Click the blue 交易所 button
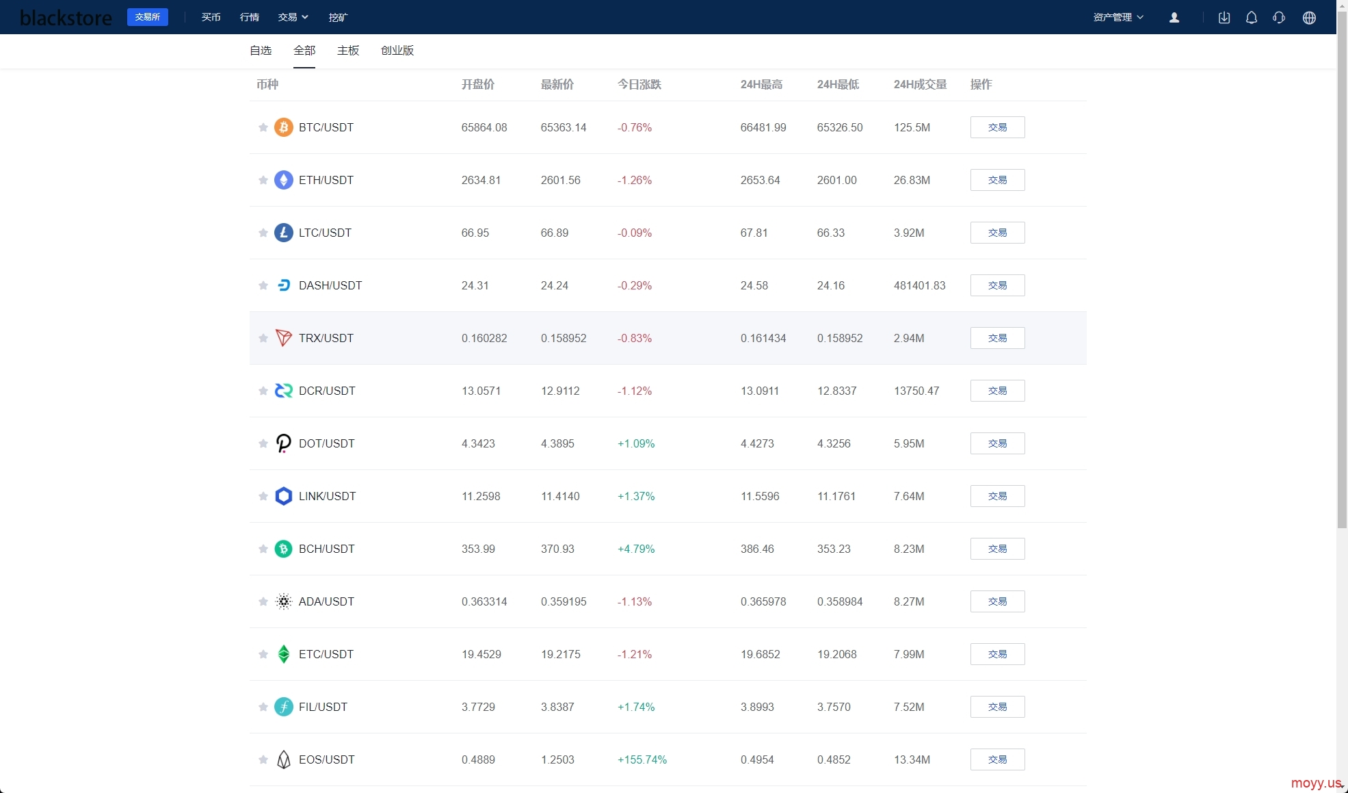Viewport: 1348px width, 793px height. point(148,17)
